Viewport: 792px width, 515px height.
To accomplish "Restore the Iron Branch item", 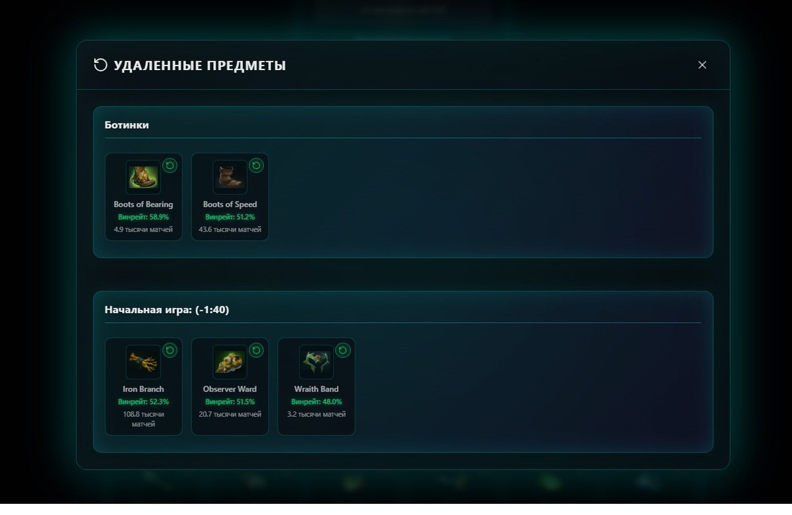I will pyautogui.click(x=170, y=350).
